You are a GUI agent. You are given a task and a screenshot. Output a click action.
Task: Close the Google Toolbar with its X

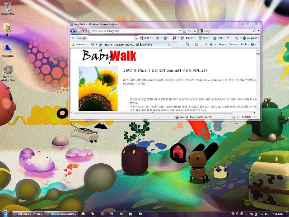tap(73, 38)
